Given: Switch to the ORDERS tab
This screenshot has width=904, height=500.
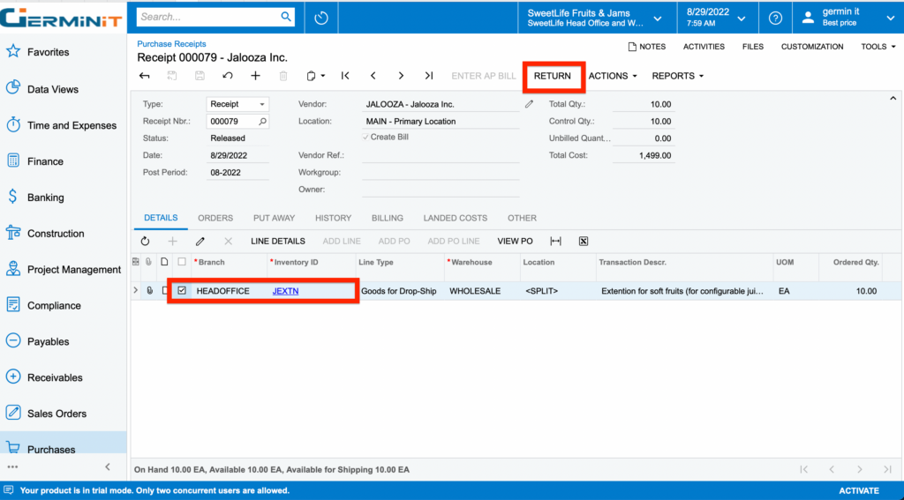Looking at the screenshot, I should coord(215,219).
